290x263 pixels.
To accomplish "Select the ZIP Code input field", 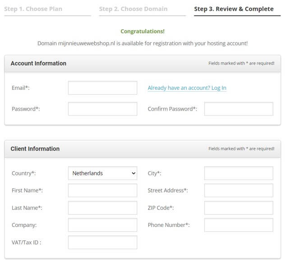I will 239,208.
